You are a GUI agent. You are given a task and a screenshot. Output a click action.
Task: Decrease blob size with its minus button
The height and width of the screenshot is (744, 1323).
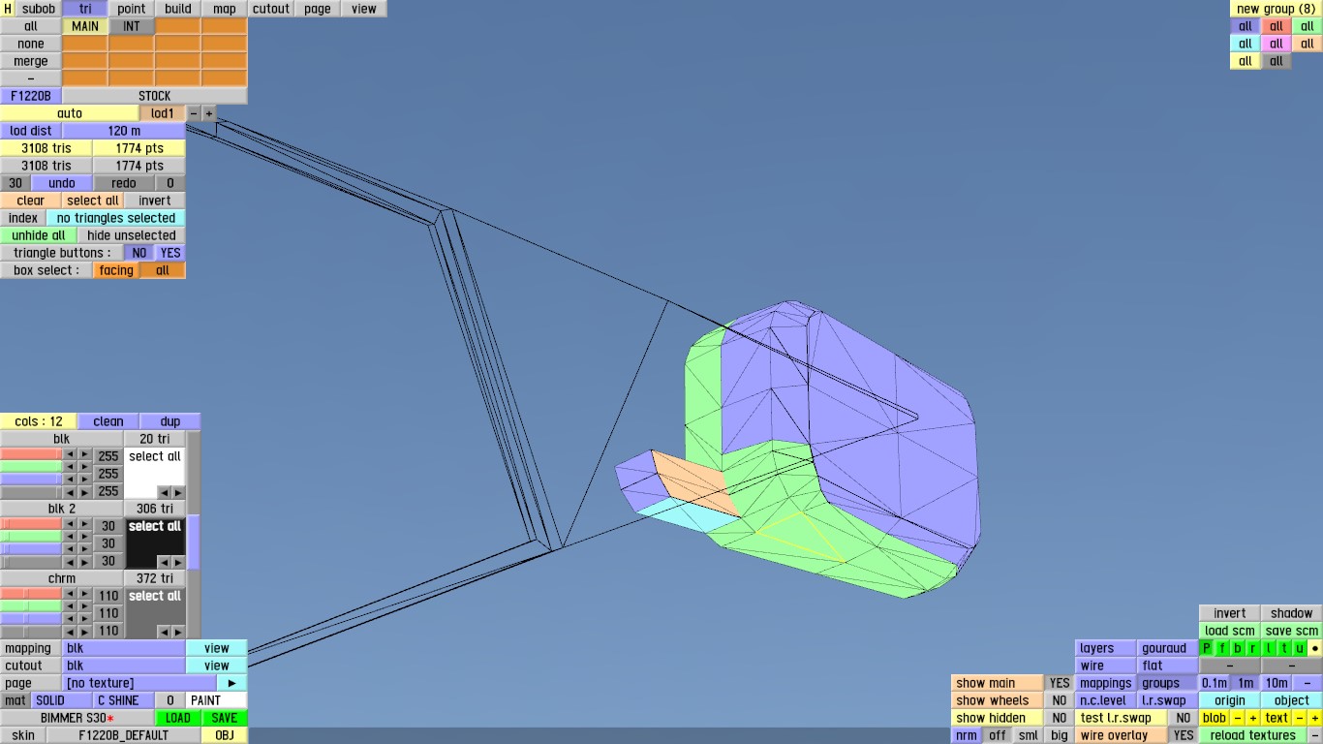(1238, 718)
